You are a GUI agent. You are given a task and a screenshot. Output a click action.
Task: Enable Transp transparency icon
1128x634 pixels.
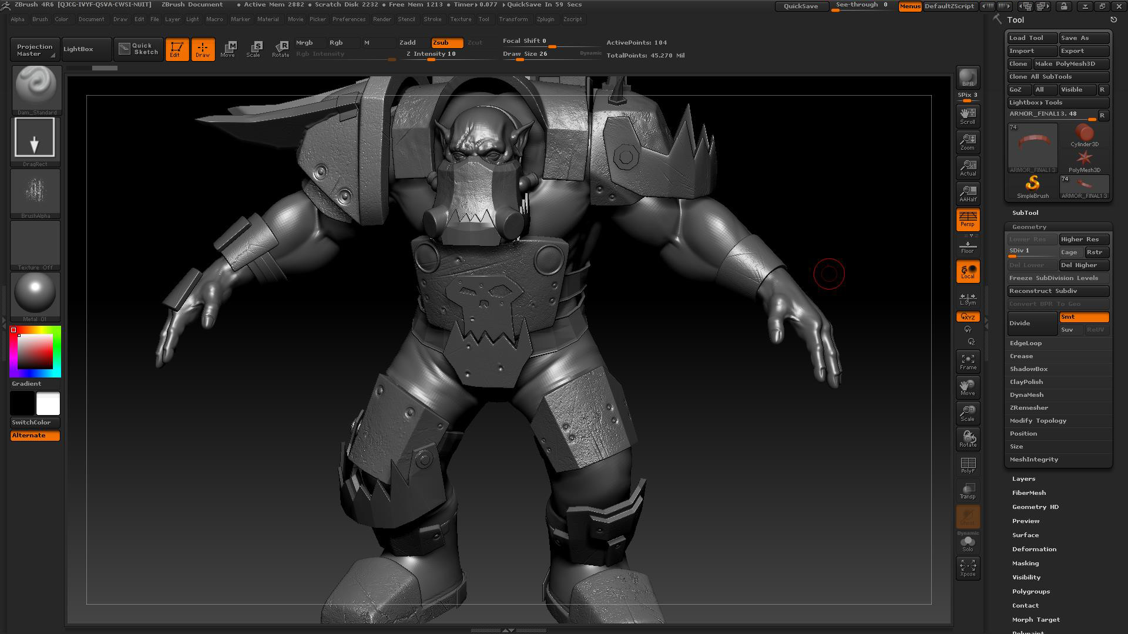pos(968,491)
